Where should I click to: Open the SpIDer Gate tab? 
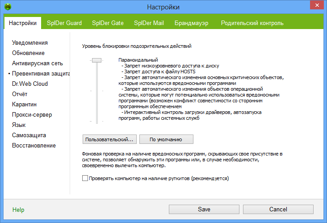click(x=108, y=23)
